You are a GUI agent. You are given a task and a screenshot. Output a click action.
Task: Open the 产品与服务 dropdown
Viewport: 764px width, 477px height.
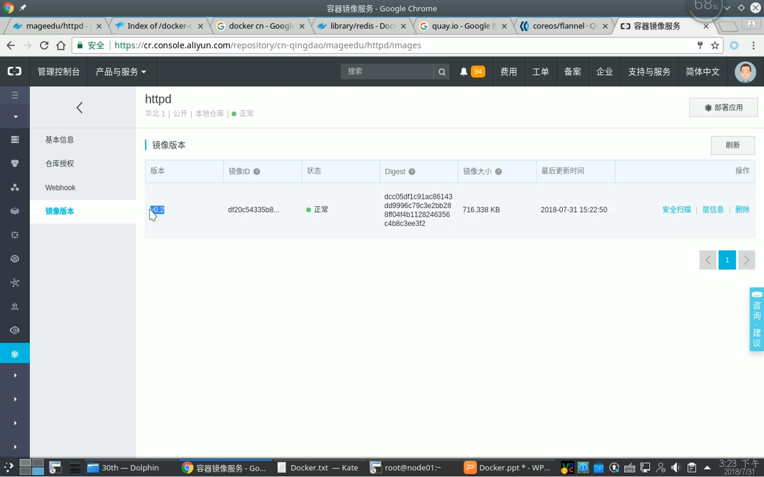pos(121,72)
